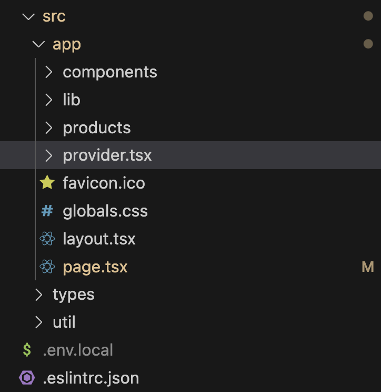Open the page.tsx file
The image size is (381, 392).
coord(95,267)
